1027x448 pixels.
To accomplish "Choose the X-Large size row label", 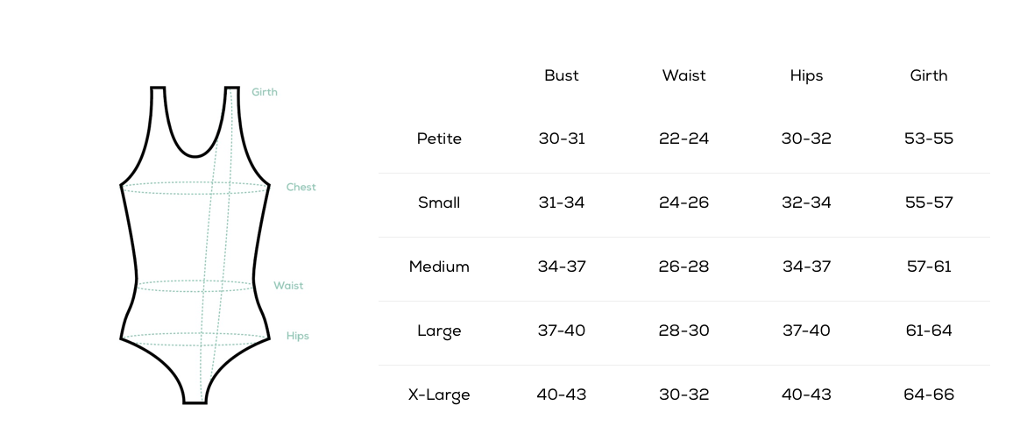I will (x=439, y=395).
